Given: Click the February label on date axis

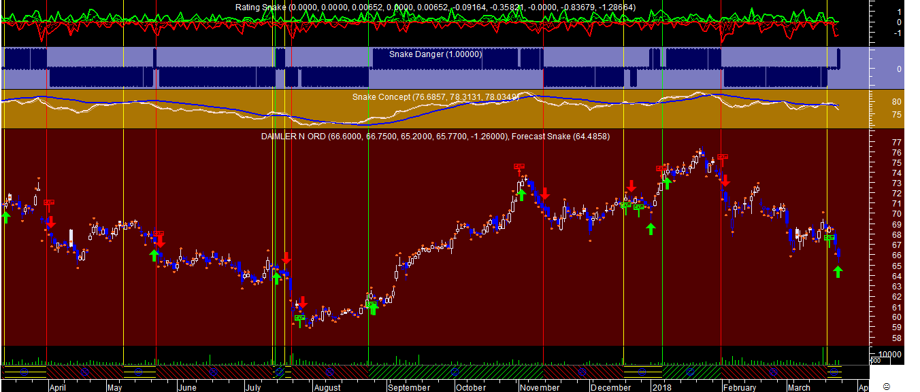Looking at the screenshot, I should (740, 388).
